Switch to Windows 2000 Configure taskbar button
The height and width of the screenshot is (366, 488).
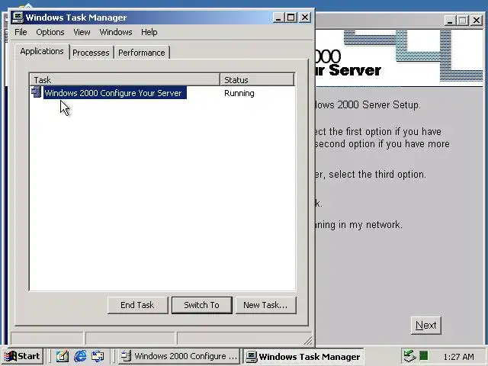pos(179,356)
